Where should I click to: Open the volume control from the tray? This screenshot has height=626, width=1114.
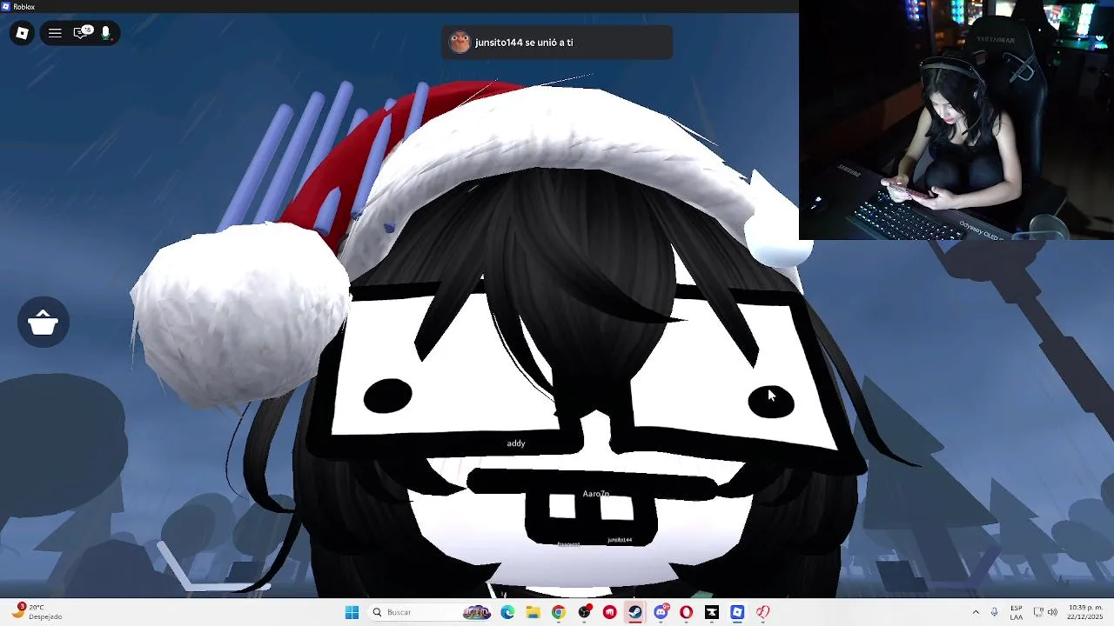pos(1052,612)
